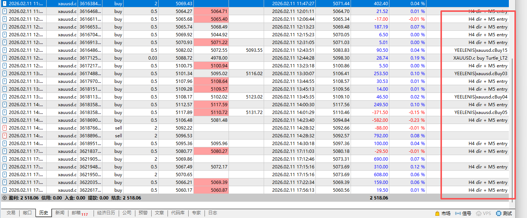Click the comment XAUUSD.c buy Turtle_LT2

480,58
